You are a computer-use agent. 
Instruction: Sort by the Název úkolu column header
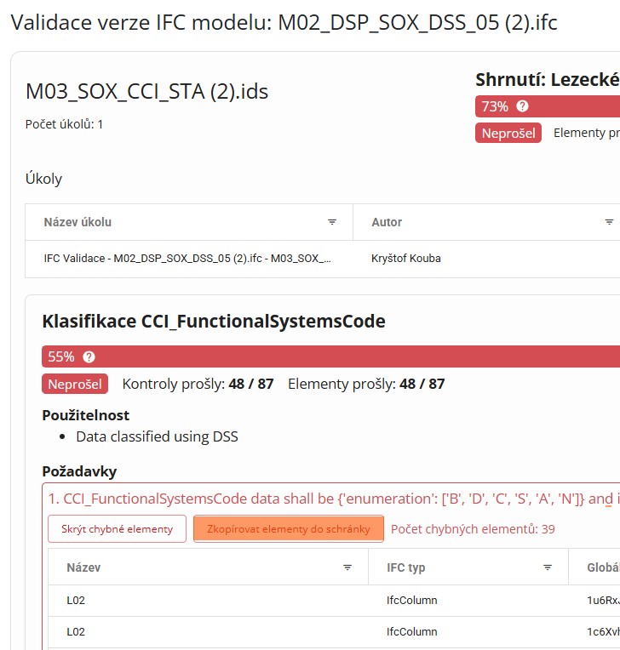coord(78,222)
